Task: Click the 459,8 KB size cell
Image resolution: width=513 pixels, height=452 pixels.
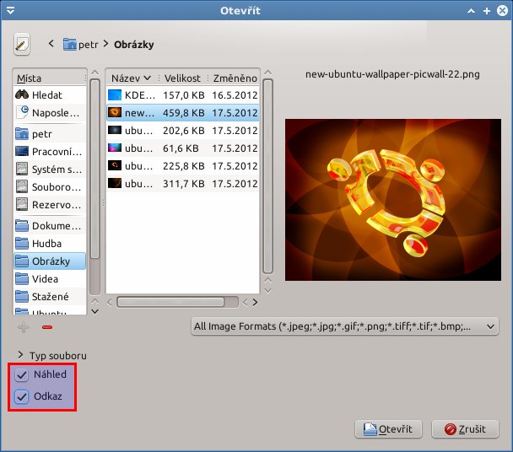Action: pos(184,113)
